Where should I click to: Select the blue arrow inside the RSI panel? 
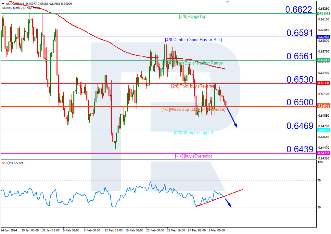[x=228, y=203]
